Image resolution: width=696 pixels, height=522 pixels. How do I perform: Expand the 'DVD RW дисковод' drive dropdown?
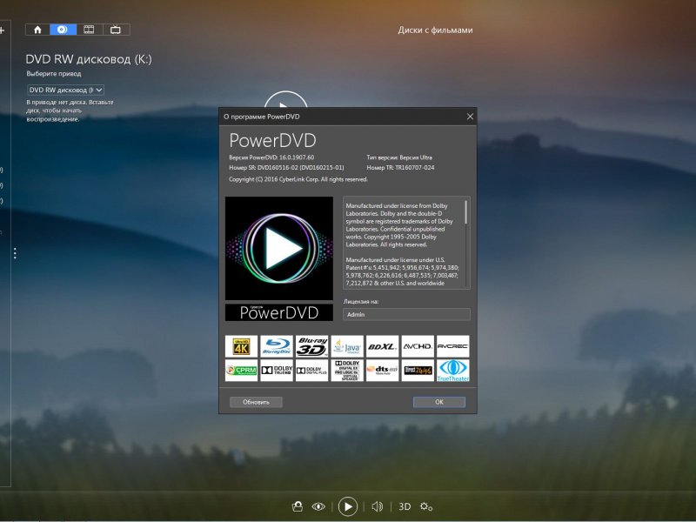click(x=66, y=90)
